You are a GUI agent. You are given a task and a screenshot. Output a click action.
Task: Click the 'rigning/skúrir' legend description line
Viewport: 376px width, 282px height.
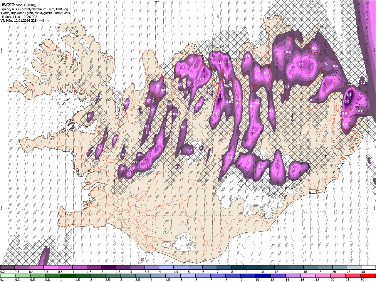coord(34,9)
